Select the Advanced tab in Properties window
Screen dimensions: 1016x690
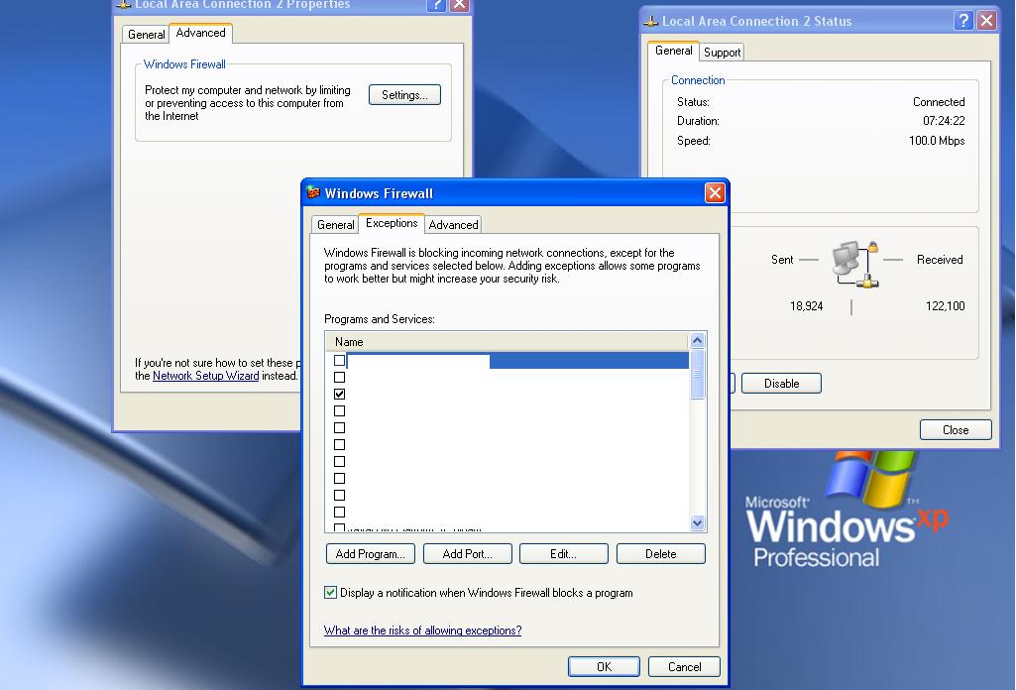point(201,33)
